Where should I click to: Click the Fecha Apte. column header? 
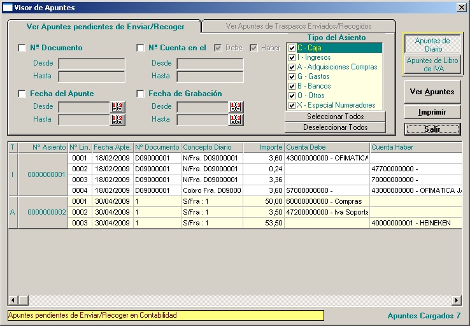(x=113, y=147)
